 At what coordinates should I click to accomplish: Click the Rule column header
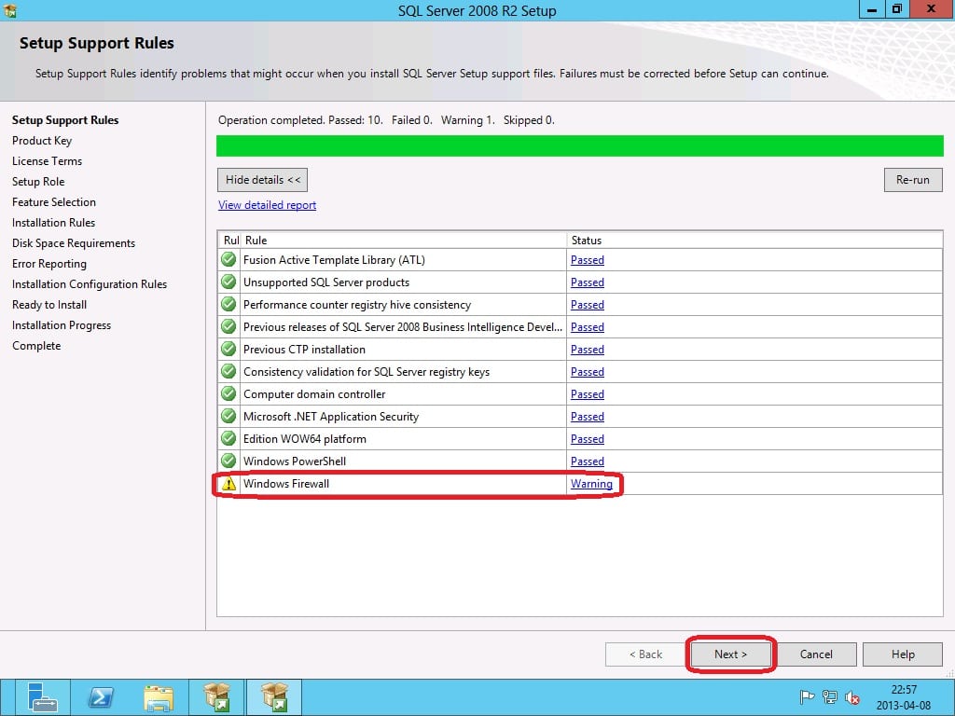coord(404,240)
